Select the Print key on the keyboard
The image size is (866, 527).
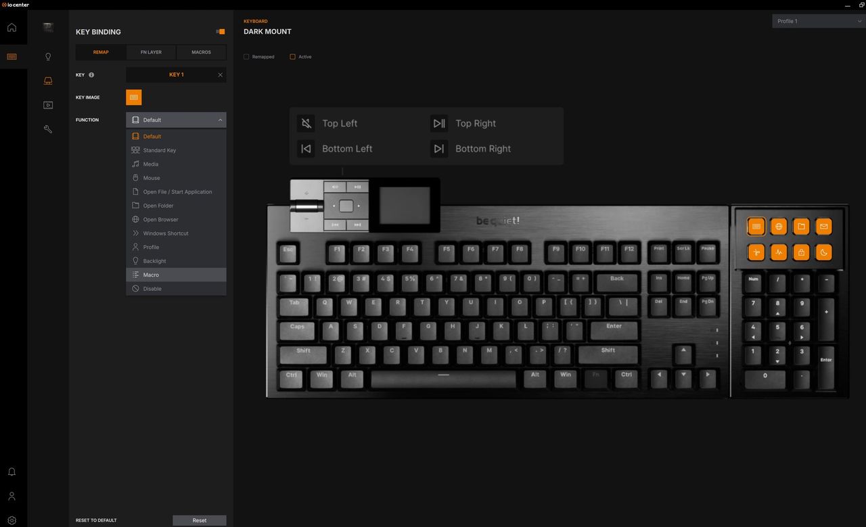tap(659, 253)
